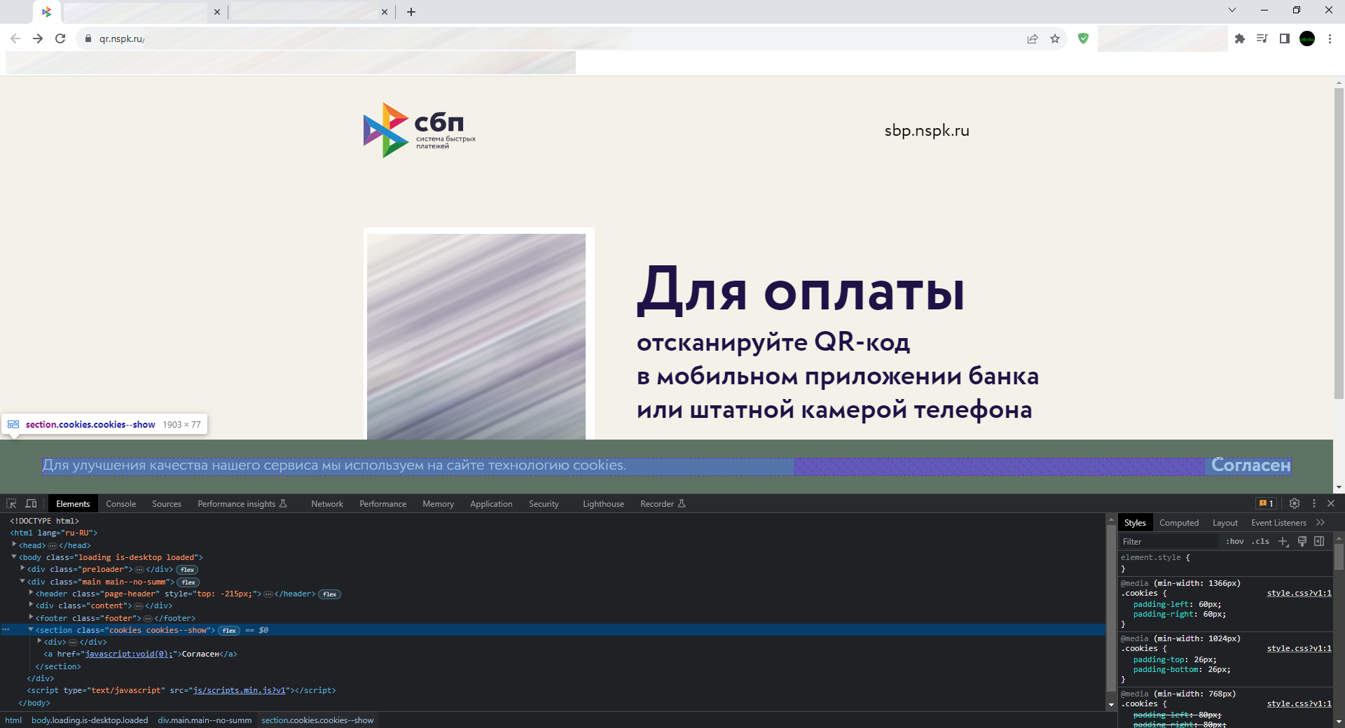Open DevTools settings gear
The width and height of the screenshot is (1345, 728).
[x=1294, y=503]
